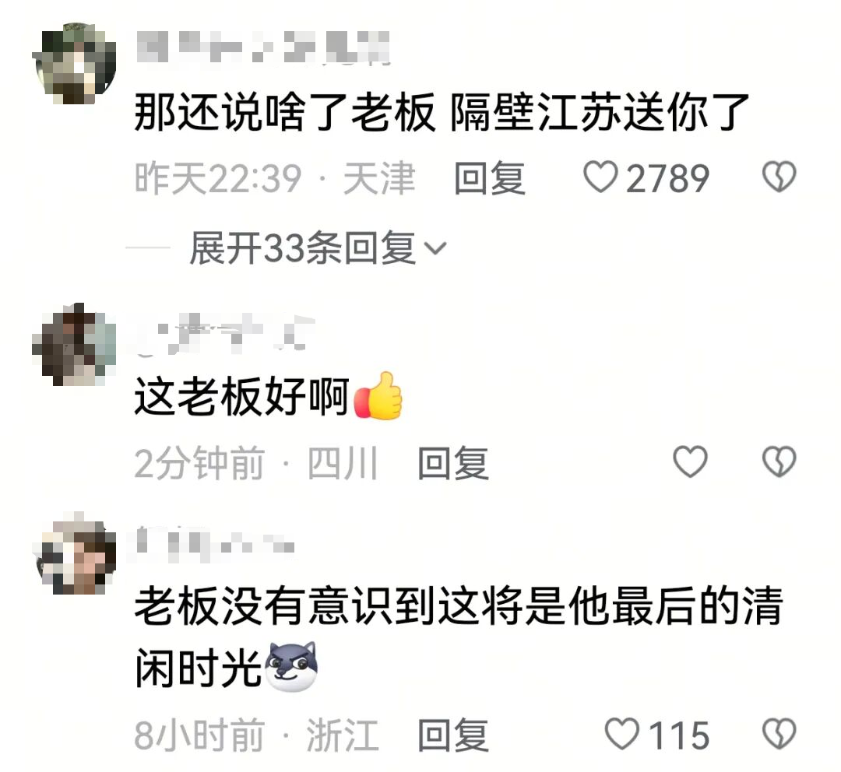Select comment text 那还说啥了老板
Screen dimensions: 841x772
284,112
